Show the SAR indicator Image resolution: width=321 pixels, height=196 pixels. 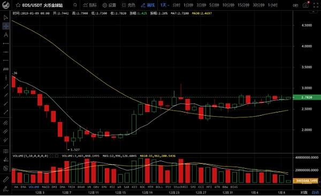click(126, 187)
